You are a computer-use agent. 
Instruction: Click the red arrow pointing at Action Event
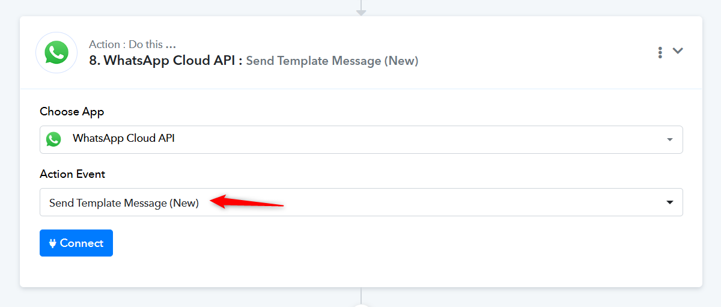point(248,202)
